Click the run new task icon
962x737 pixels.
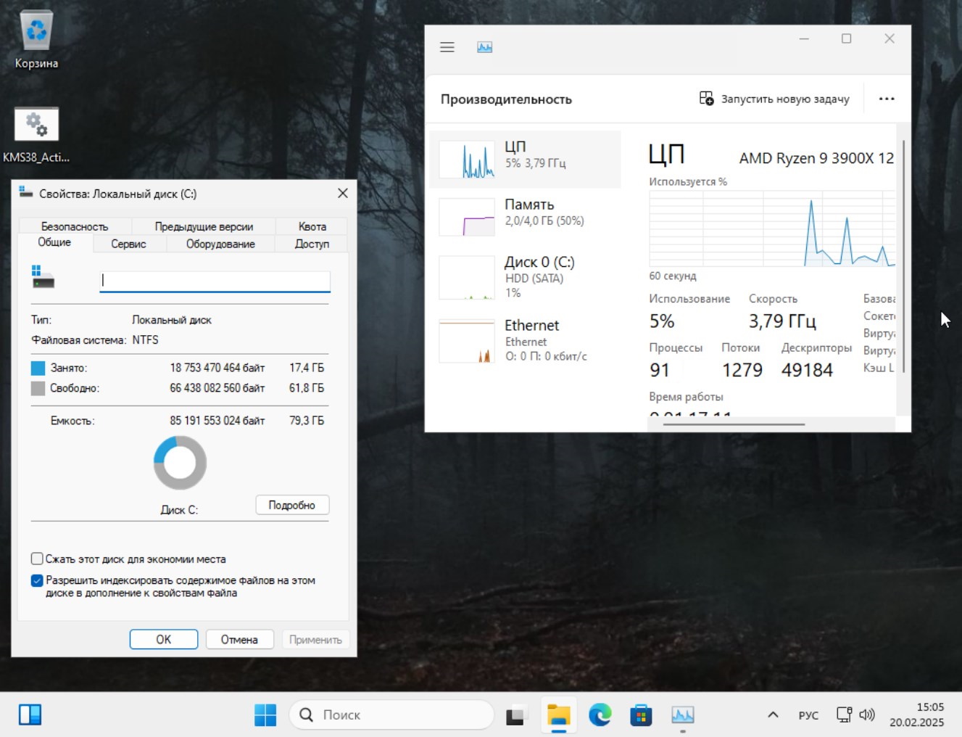(706, 99)
